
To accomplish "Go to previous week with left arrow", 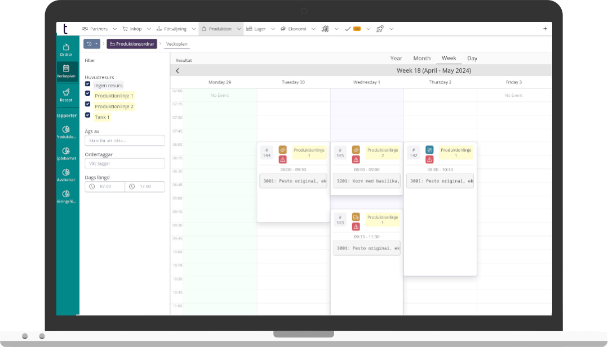I will coord(177,70).
